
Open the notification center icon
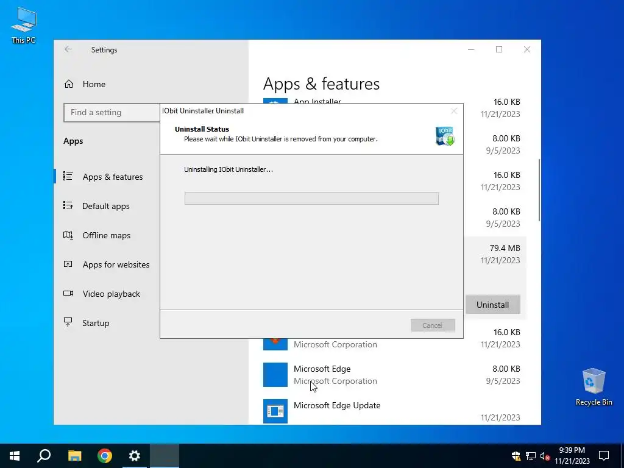[x=604, y=456]
